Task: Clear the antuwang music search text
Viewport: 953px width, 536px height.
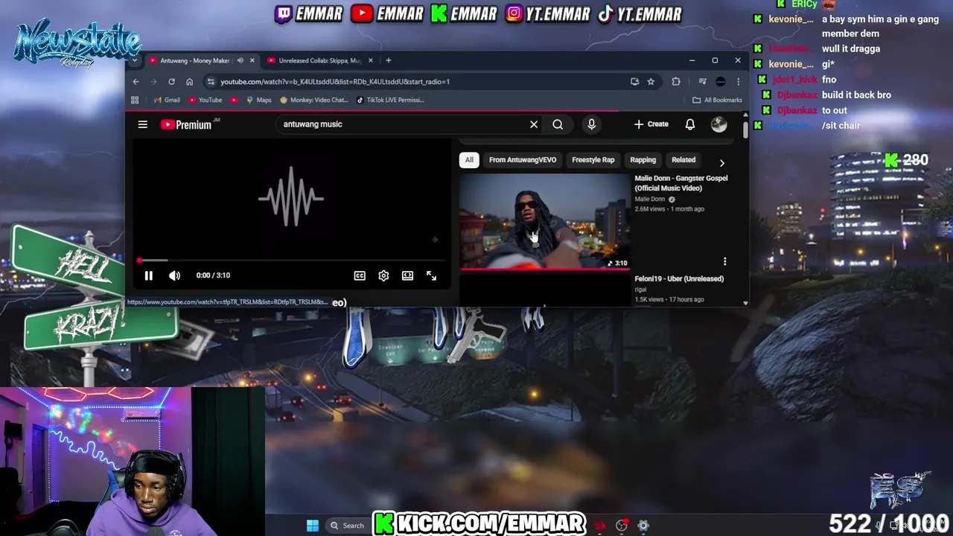Action: point(534,124)
